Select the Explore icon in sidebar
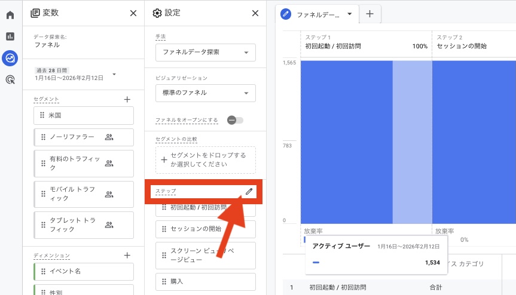Screen dimensions: 516x295 click(x=10, y=58)
